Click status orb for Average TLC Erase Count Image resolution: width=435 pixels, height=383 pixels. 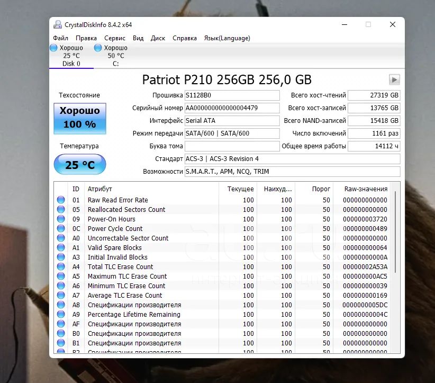coord(61,295)
